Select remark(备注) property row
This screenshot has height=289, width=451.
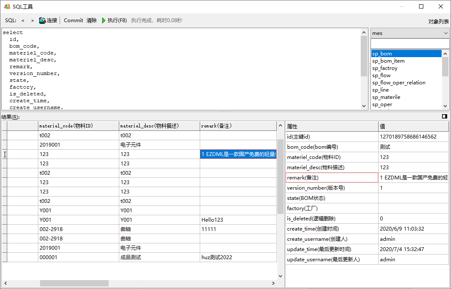[x=332, y=178]
